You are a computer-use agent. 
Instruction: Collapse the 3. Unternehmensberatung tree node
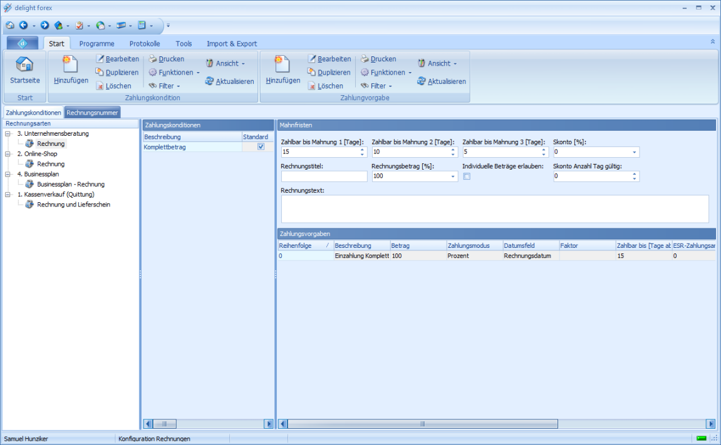point(8,133)
